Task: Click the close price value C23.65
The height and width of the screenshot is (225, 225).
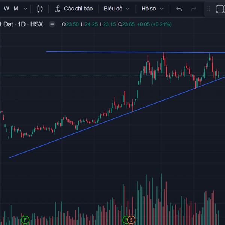Action: pyautogui.click(x=126, y=24)
